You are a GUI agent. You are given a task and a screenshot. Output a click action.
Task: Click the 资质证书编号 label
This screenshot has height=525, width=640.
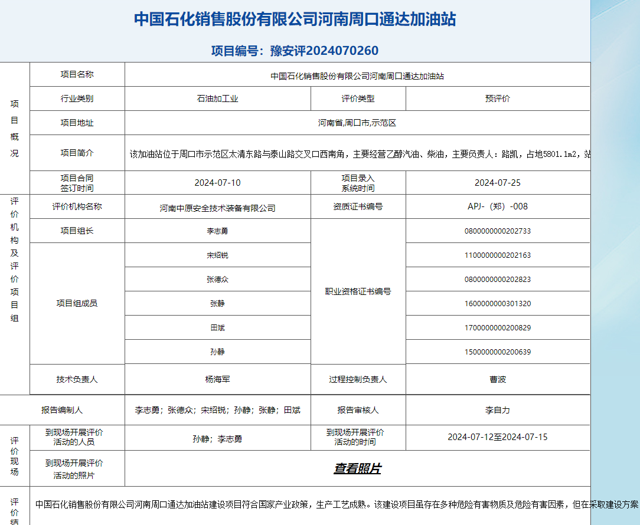[358, 206]
